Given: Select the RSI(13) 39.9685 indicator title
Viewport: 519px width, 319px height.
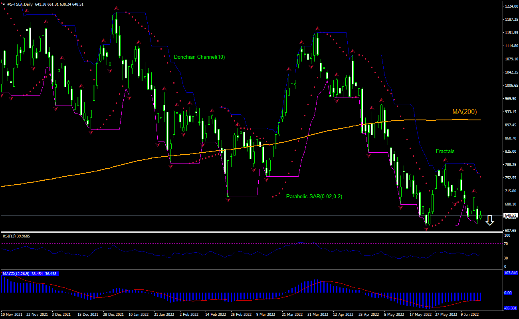Looking at the screenshot, I should tap(16, 236).
